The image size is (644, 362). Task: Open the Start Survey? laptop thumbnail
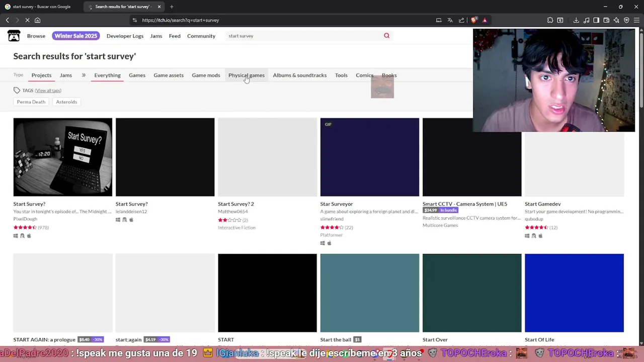(x=63, y=157)
